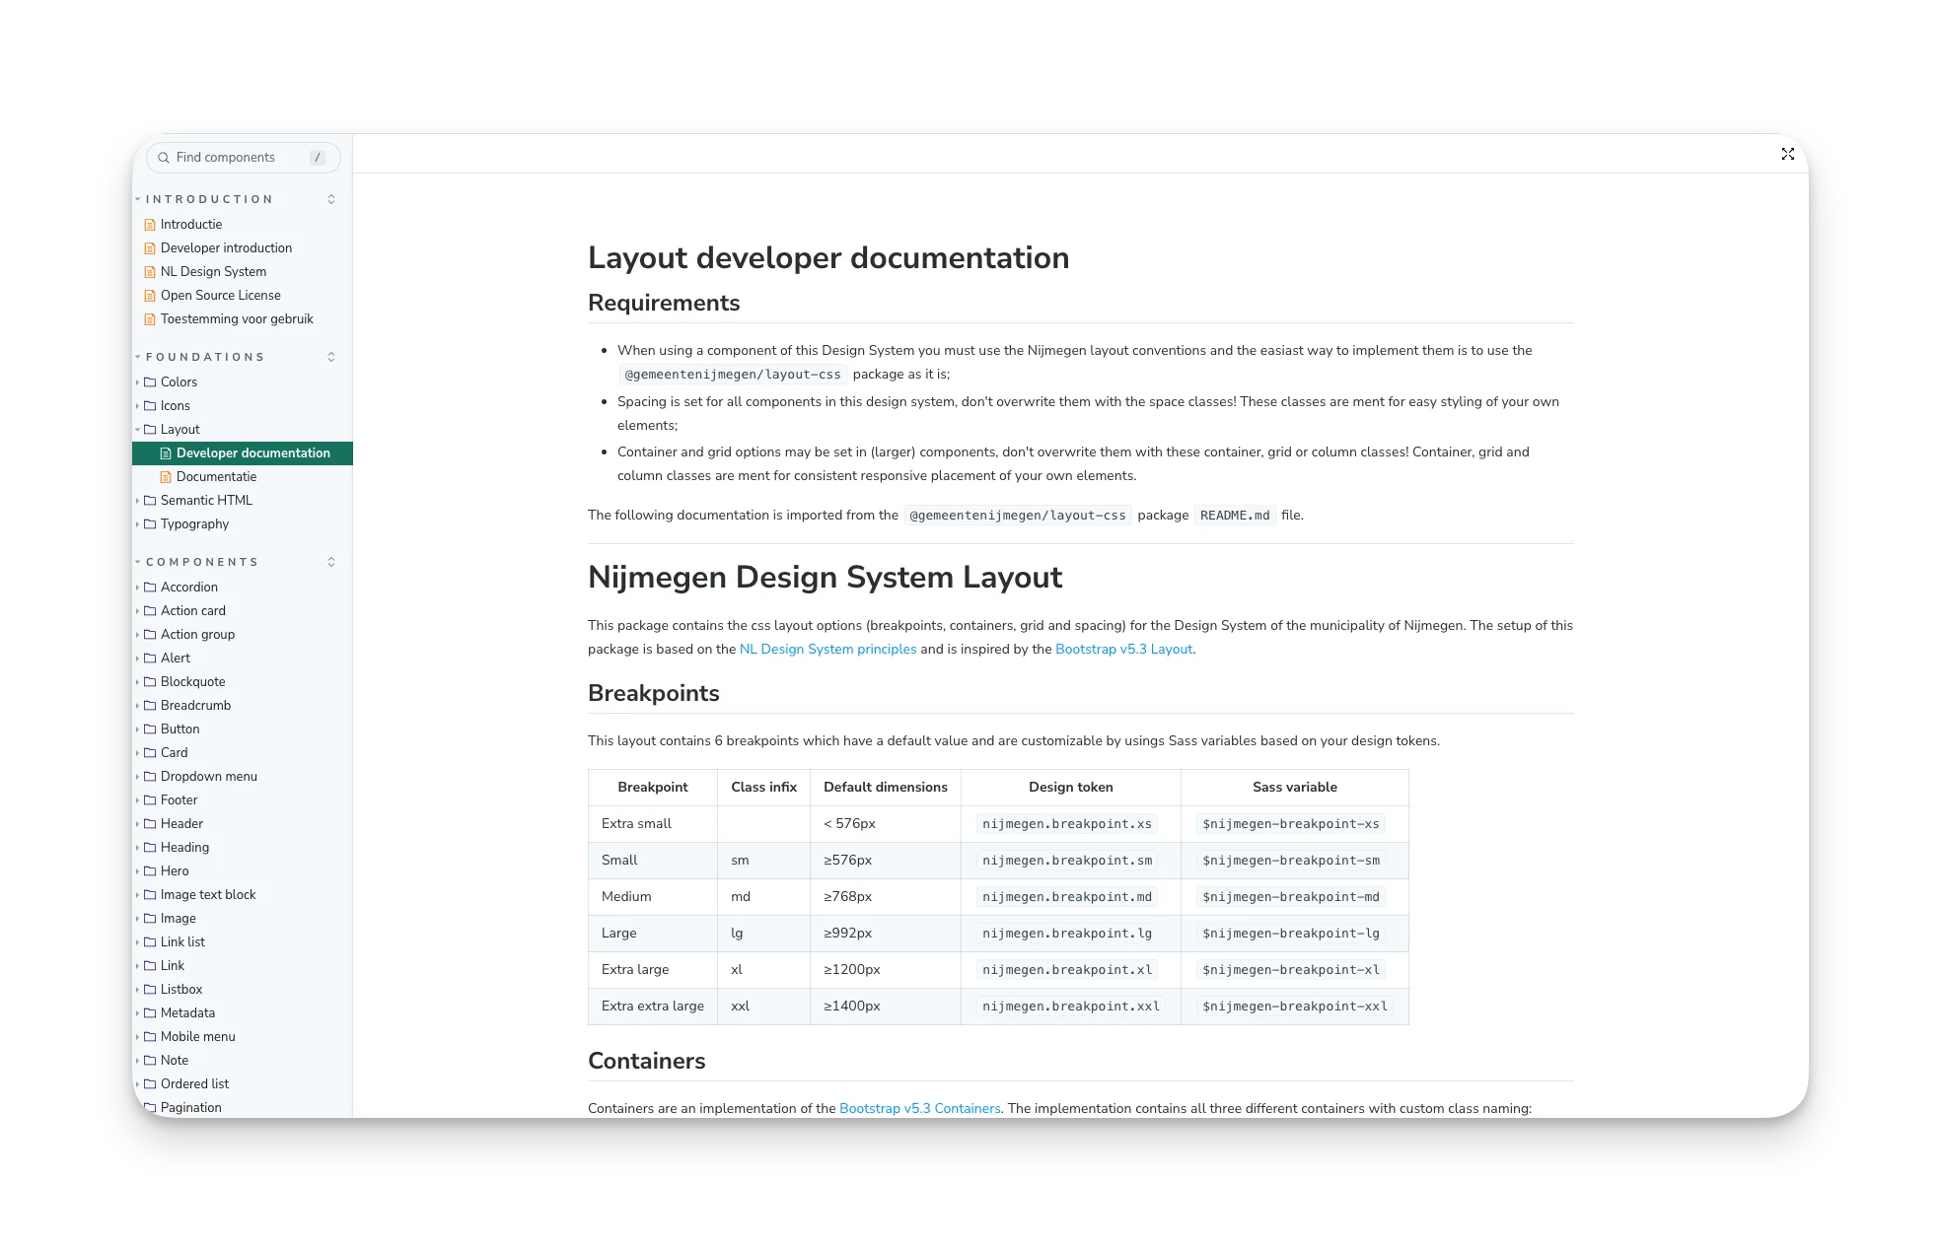Viewport: 1941px width, 1250px height.
Task: Click the Containers section heading
Action: 647,1062
